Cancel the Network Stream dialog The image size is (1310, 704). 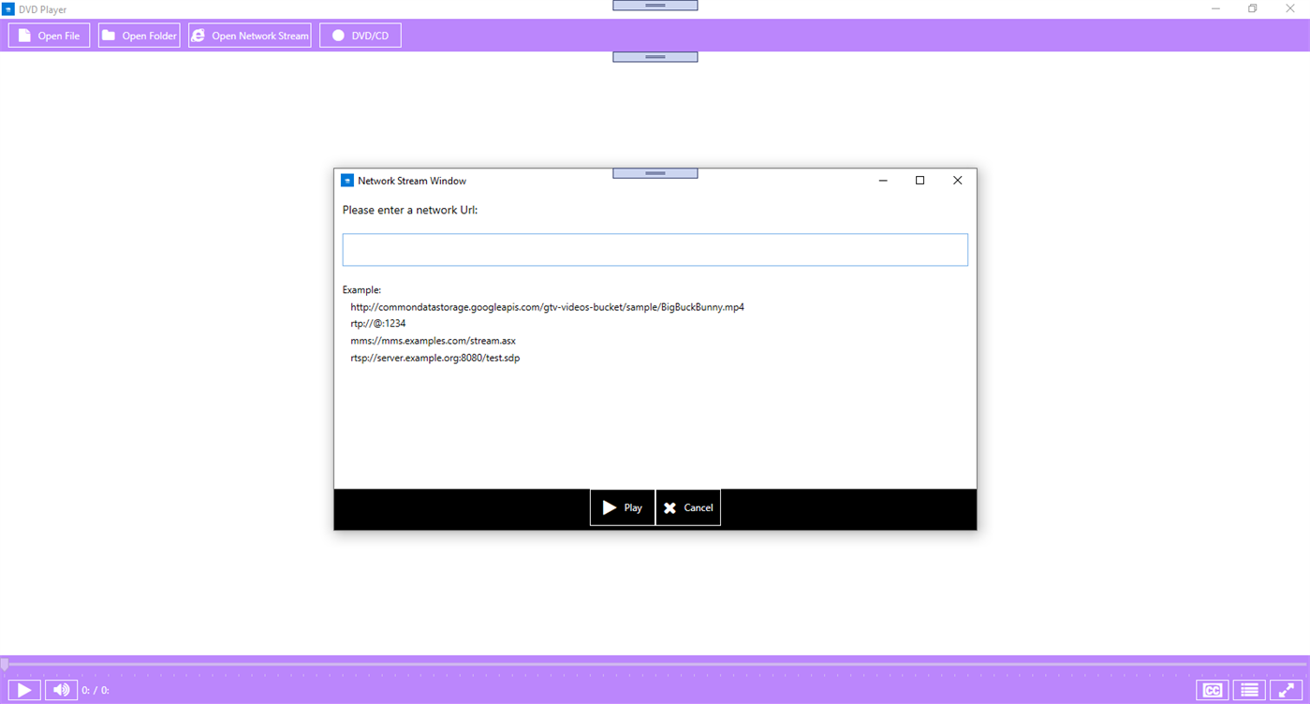[x=687, y=506]
